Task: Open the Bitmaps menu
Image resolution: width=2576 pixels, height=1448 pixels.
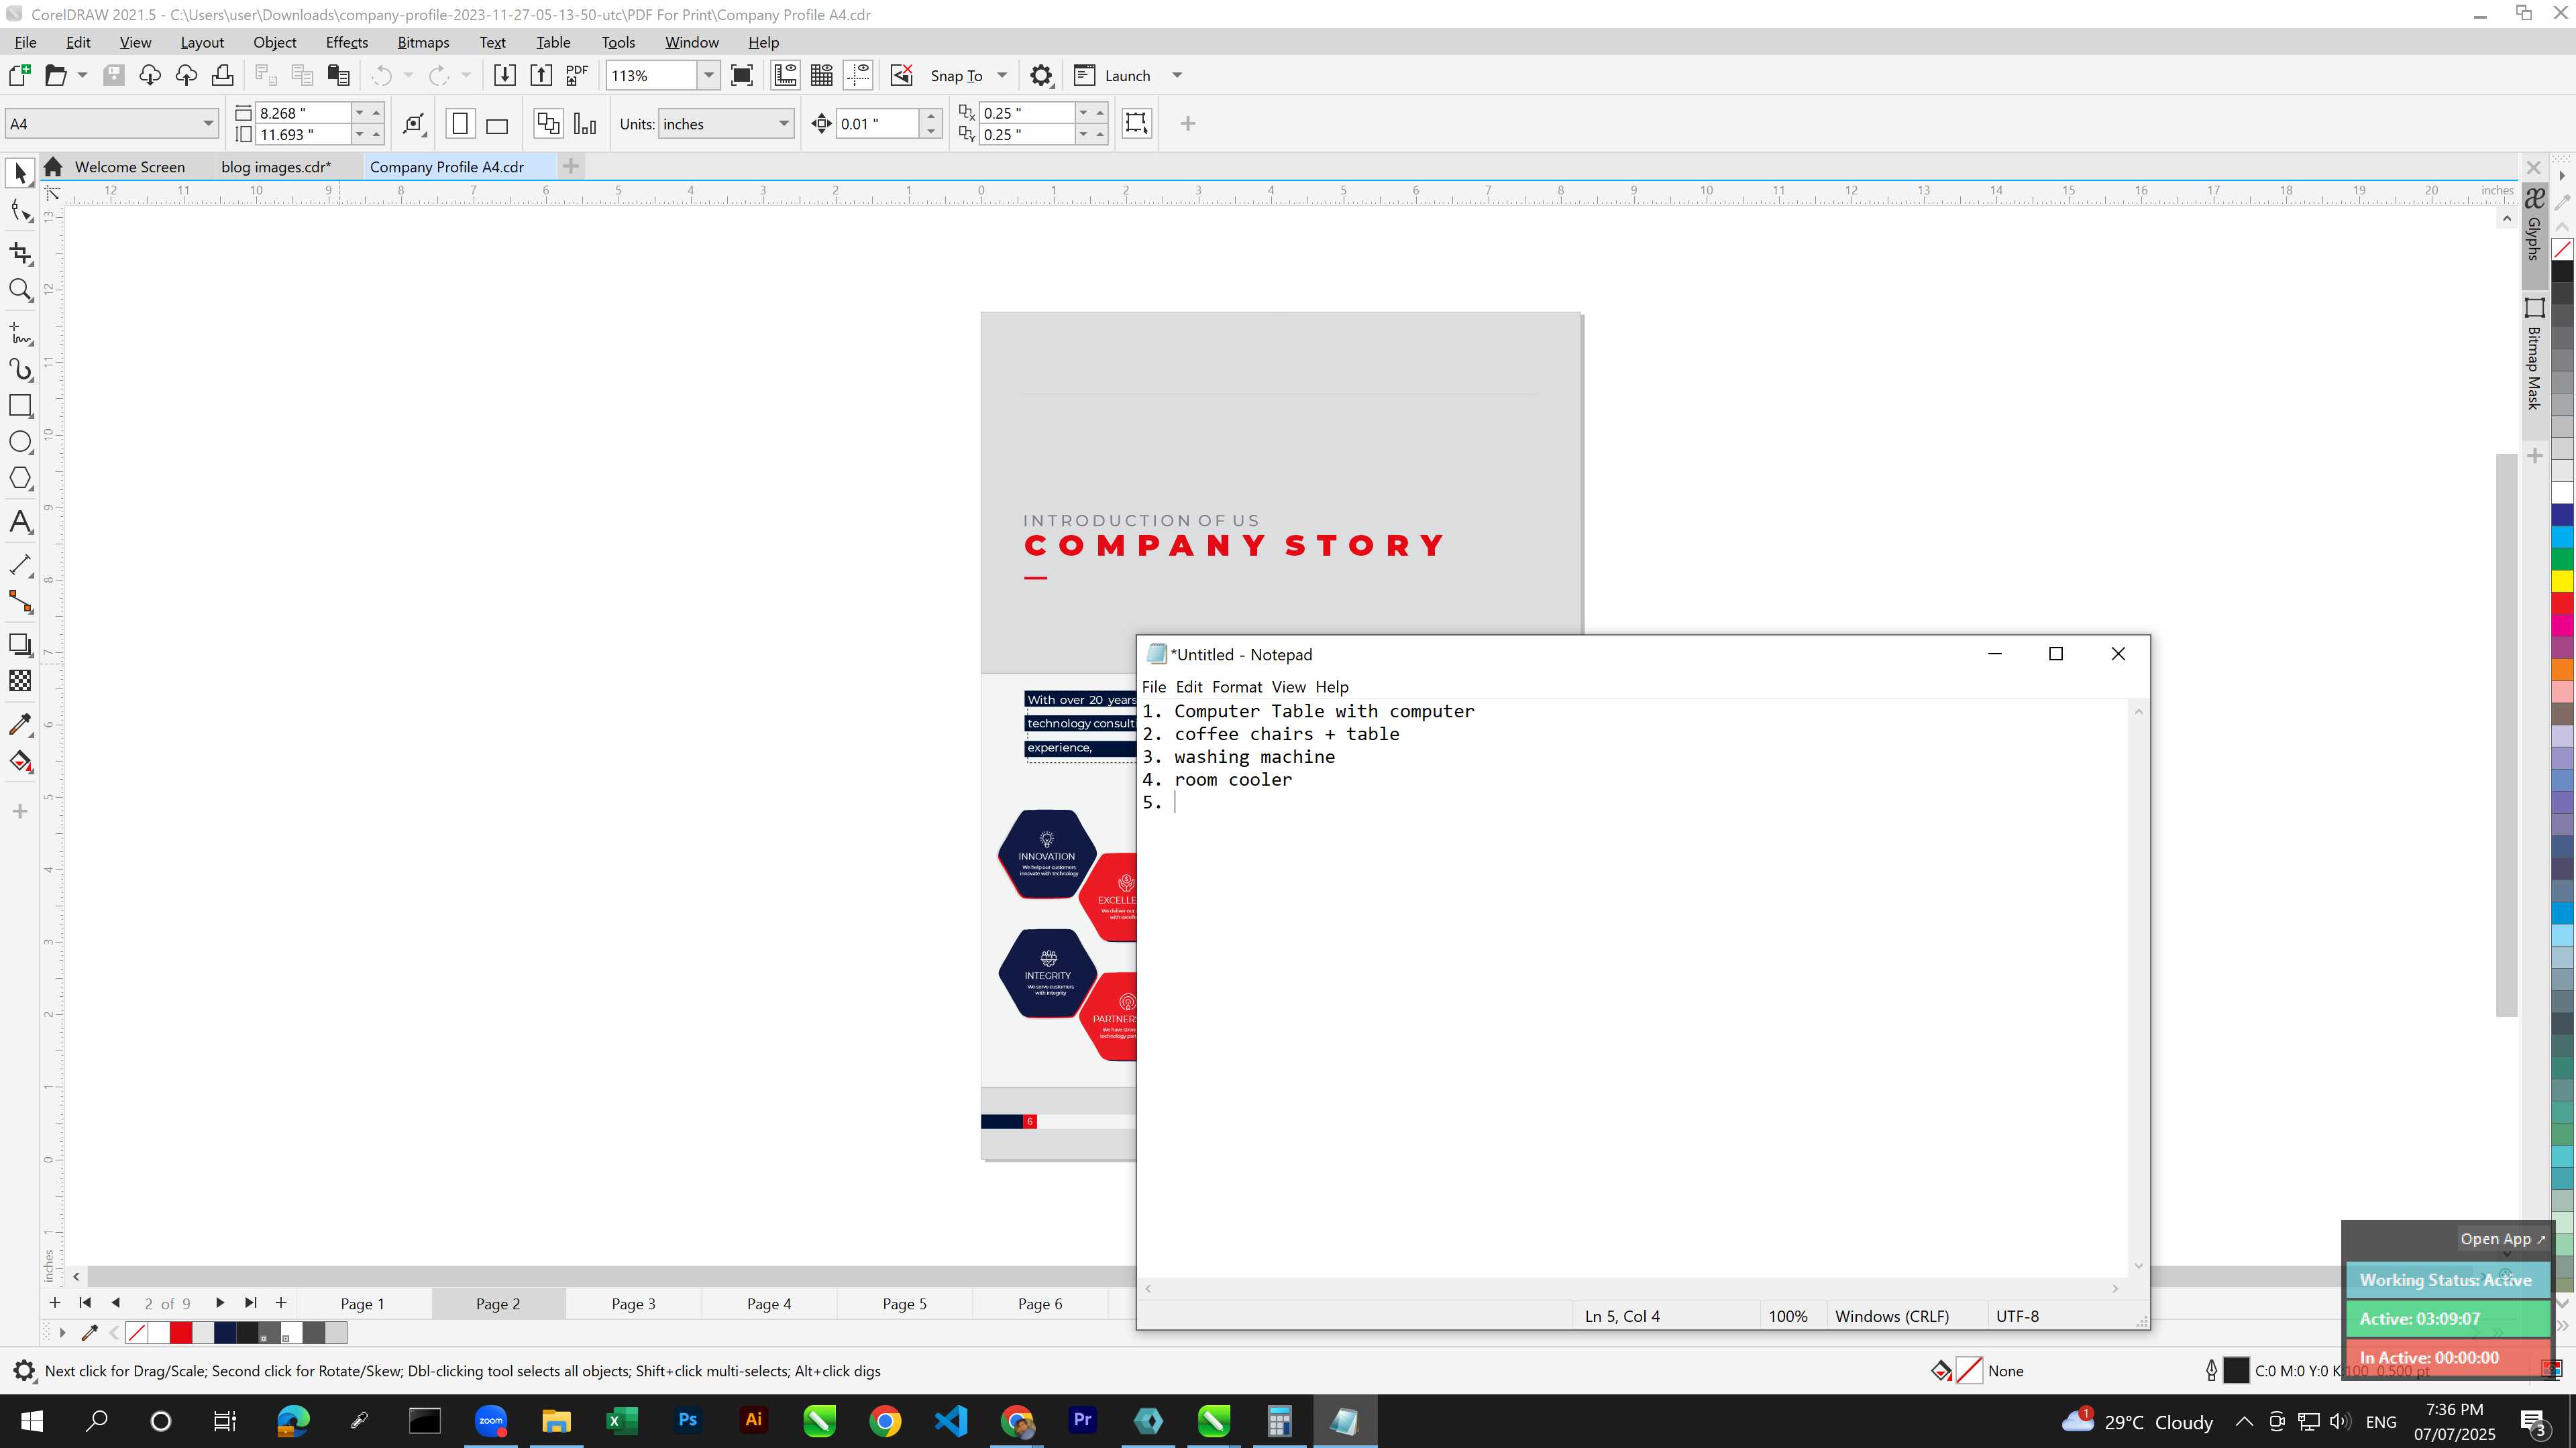Action: point(423,42)
